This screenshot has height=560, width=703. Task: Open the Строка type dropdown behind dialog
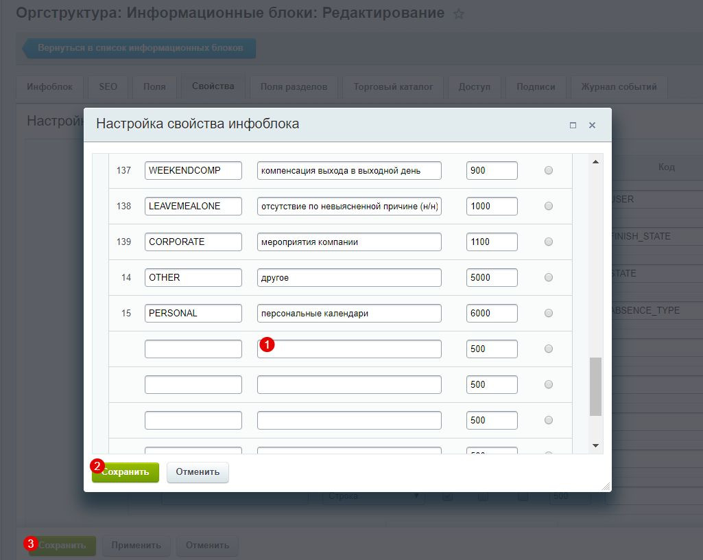[x=373, y=496]
